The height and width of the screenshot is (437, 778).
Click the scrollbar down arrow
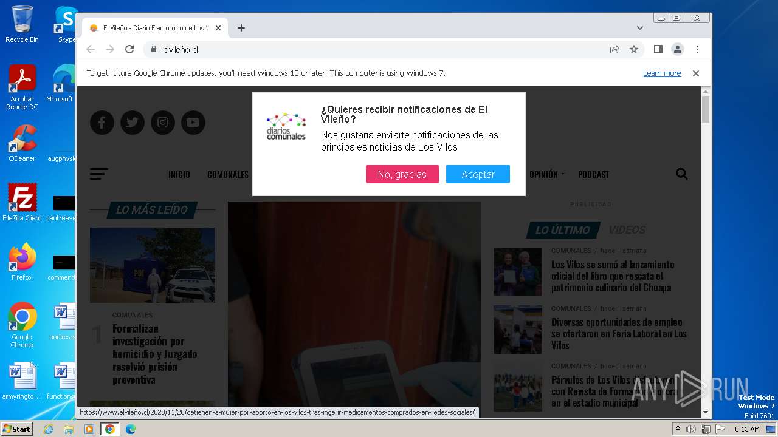click(706, 413)
